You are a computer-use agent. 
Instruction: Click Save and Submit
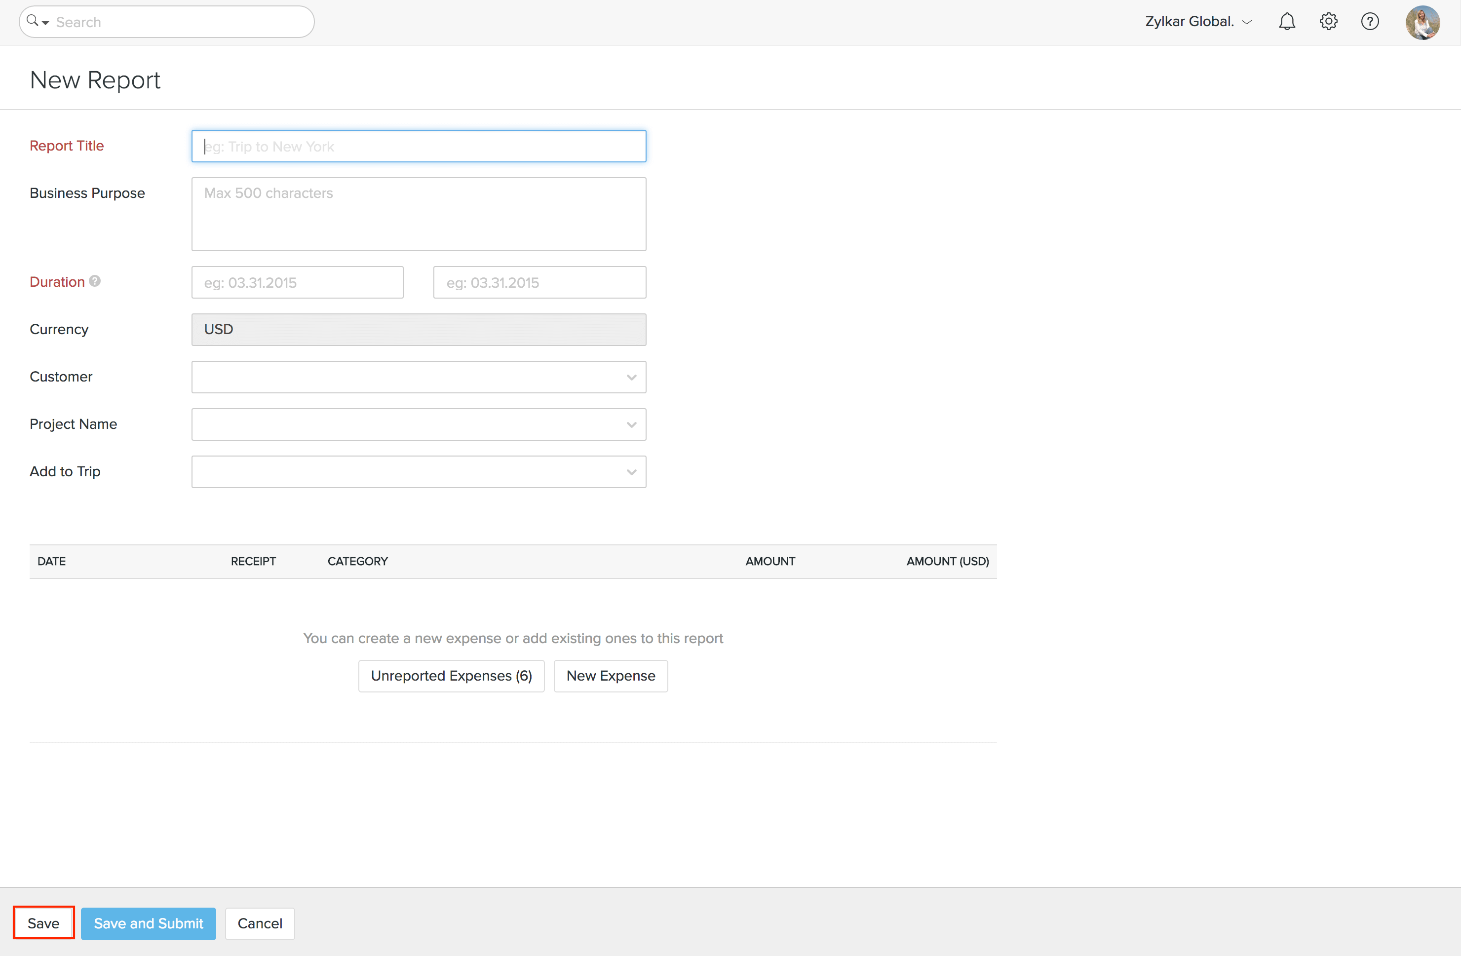(x=148, y=923)
